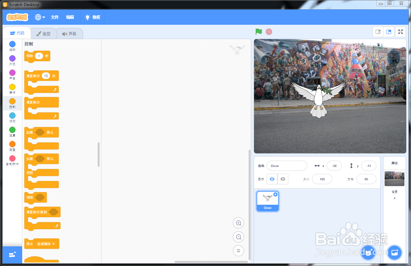Zoom out the code workspace
Viewport: 411px width, 266px height.
coord(238,237)
